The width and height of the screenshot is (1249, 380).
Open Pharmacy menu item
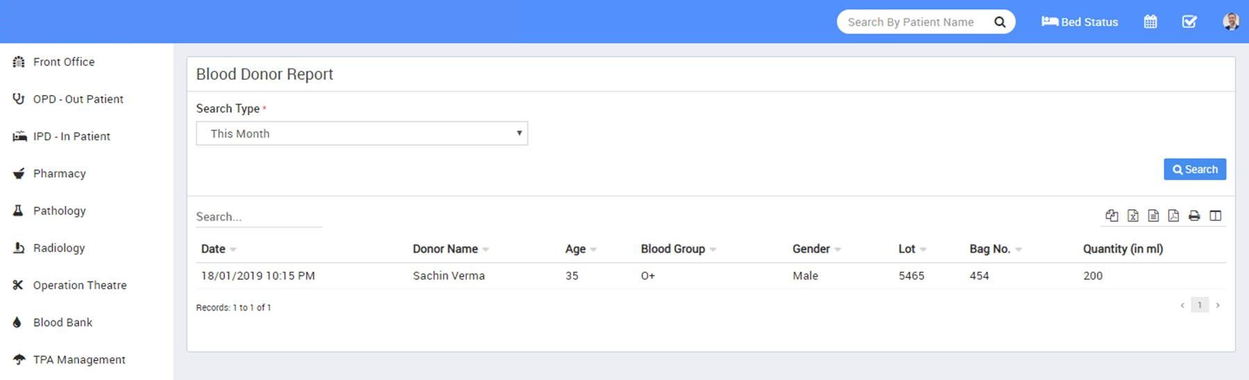(x=59, y=173)
